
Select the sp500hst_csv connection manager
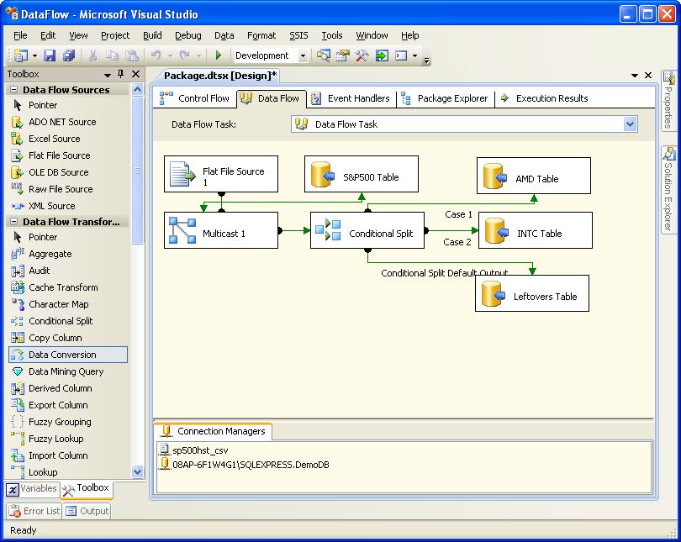pyautogui.click(x=194, y=450)
